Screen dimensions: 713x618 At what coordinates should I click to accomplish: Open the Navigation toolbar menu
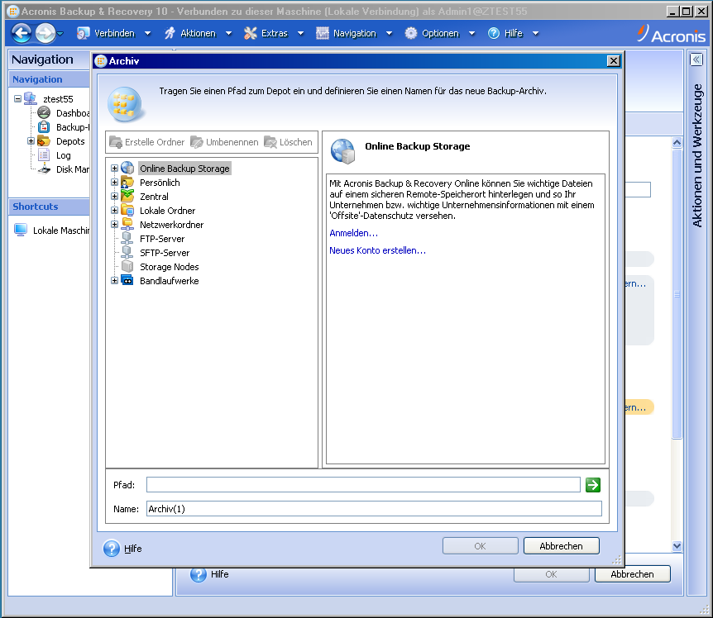[354, 33]
